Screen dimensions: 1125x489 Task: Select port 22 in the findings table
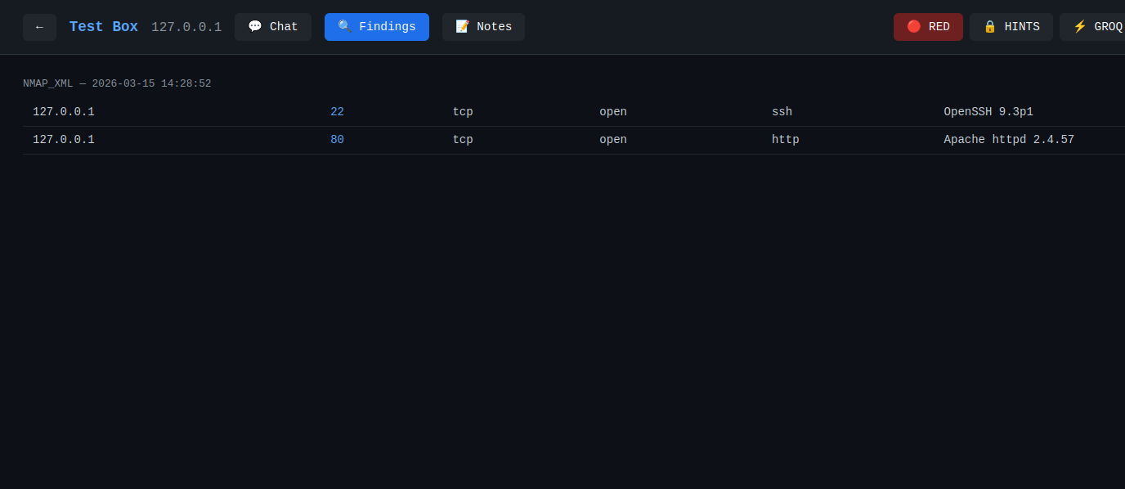337,112
